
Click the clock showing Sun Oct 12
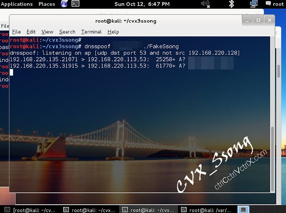coord(142,4)
